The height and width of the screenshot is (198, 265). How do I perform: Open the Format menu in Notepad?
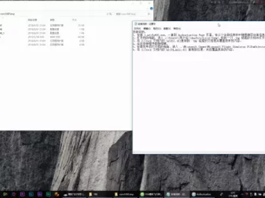pyautogui.click(x=157, y=28)
